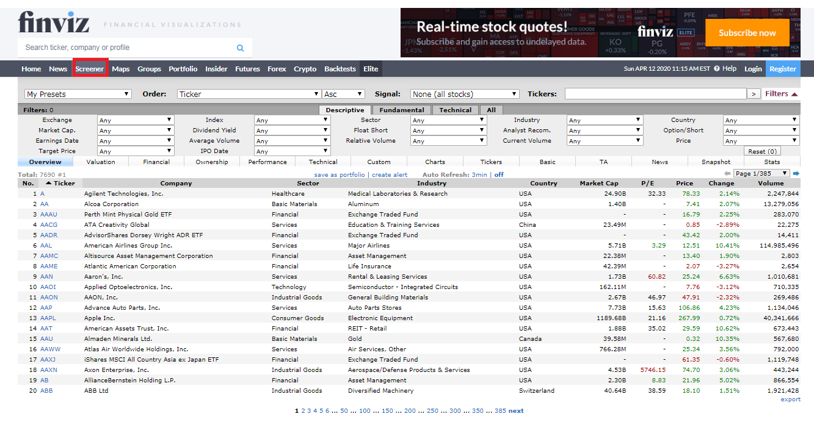Image resolution: width=814 pixels, height=422 pixels.
Task: Go to results page 50
Action: point(344,411)
